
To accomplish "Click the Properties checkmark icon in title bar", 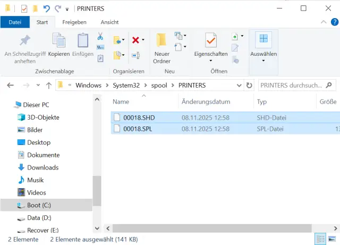I will click(24, 9).
